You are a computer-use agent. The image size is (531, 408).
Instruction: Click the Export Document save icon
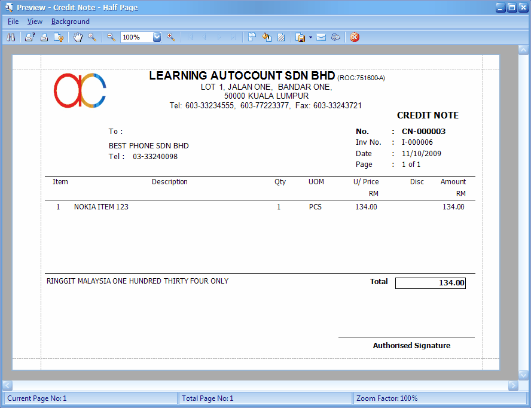point(300,37)
